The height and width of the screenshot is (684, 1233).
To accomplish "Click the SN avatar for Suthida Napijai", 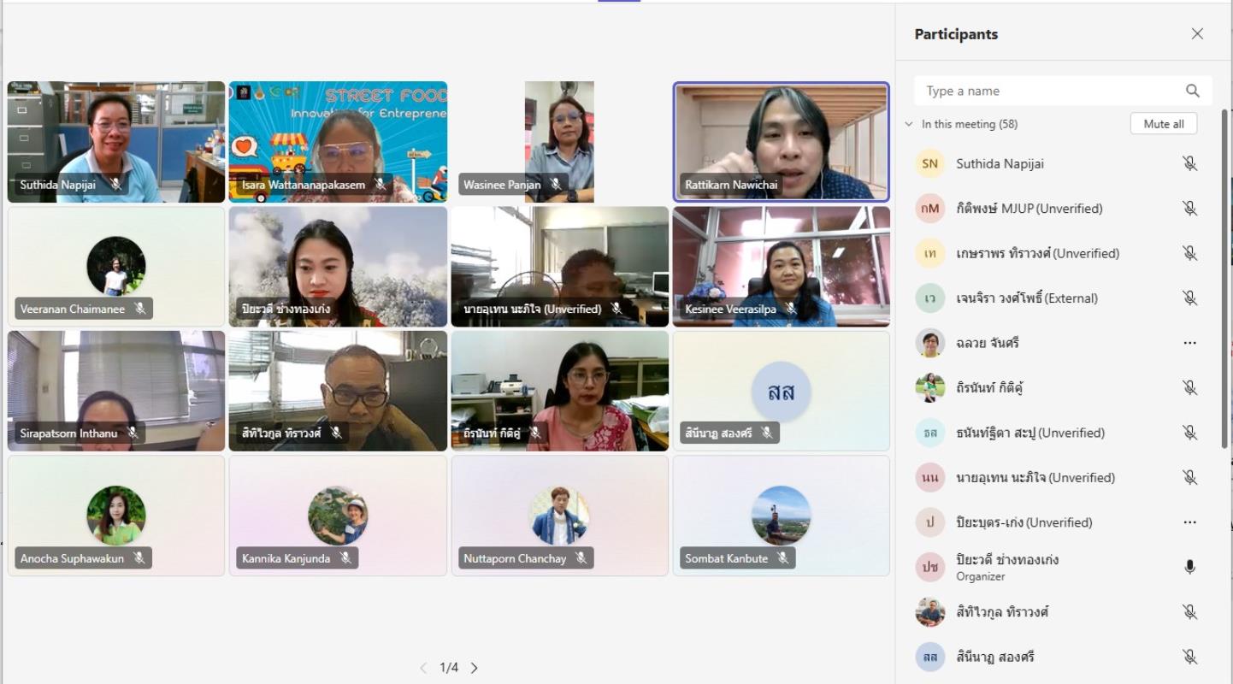I will tap(929, 163).
